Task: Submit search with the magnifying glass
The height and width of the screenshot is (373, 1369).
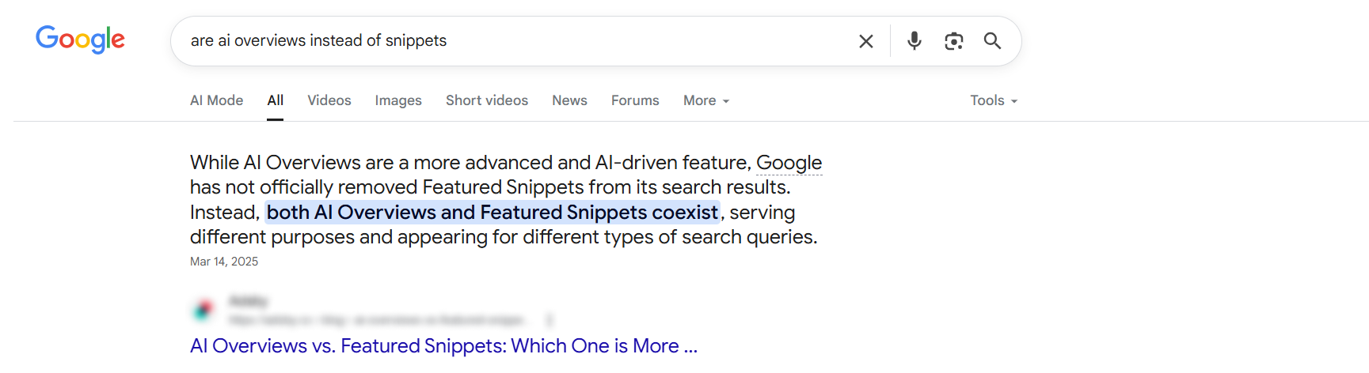Action: [x=992, y=41]
